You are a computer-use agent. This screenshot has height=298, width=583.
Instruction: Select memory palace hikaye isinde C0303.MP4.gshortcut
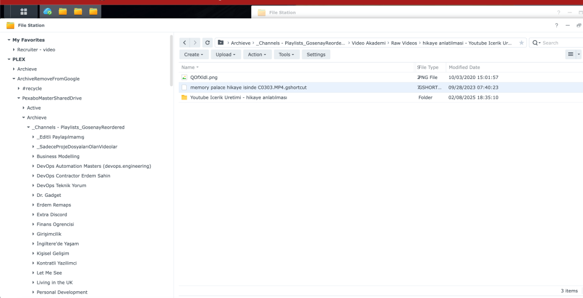(248, 88)
